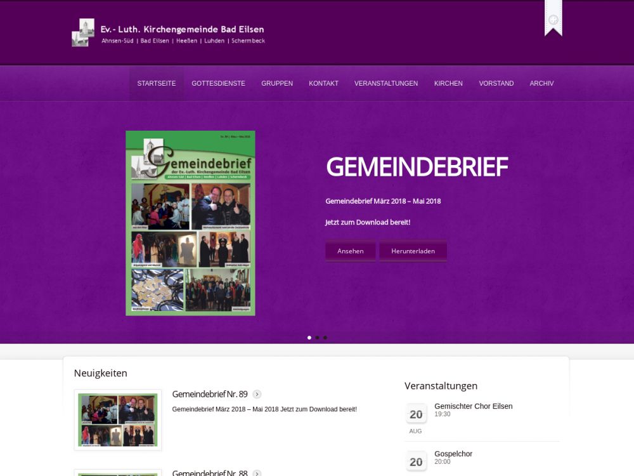Click the Gemeindebrief Nr. 89 news thumbnail
This screenshot has width=634, height=476.
tap(118, 420)
